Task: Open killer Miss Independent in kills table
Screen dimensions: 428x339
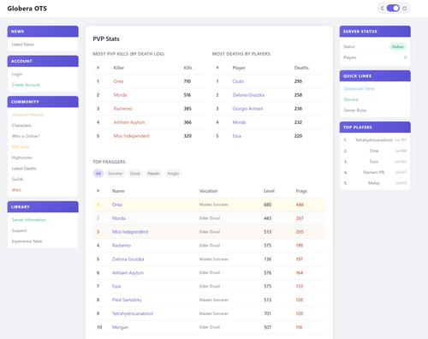Action: 131,136
